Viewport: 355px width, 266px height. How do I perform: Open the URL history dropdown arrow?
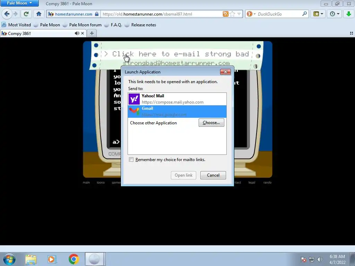pyautogui.click(x=239, y=14)
